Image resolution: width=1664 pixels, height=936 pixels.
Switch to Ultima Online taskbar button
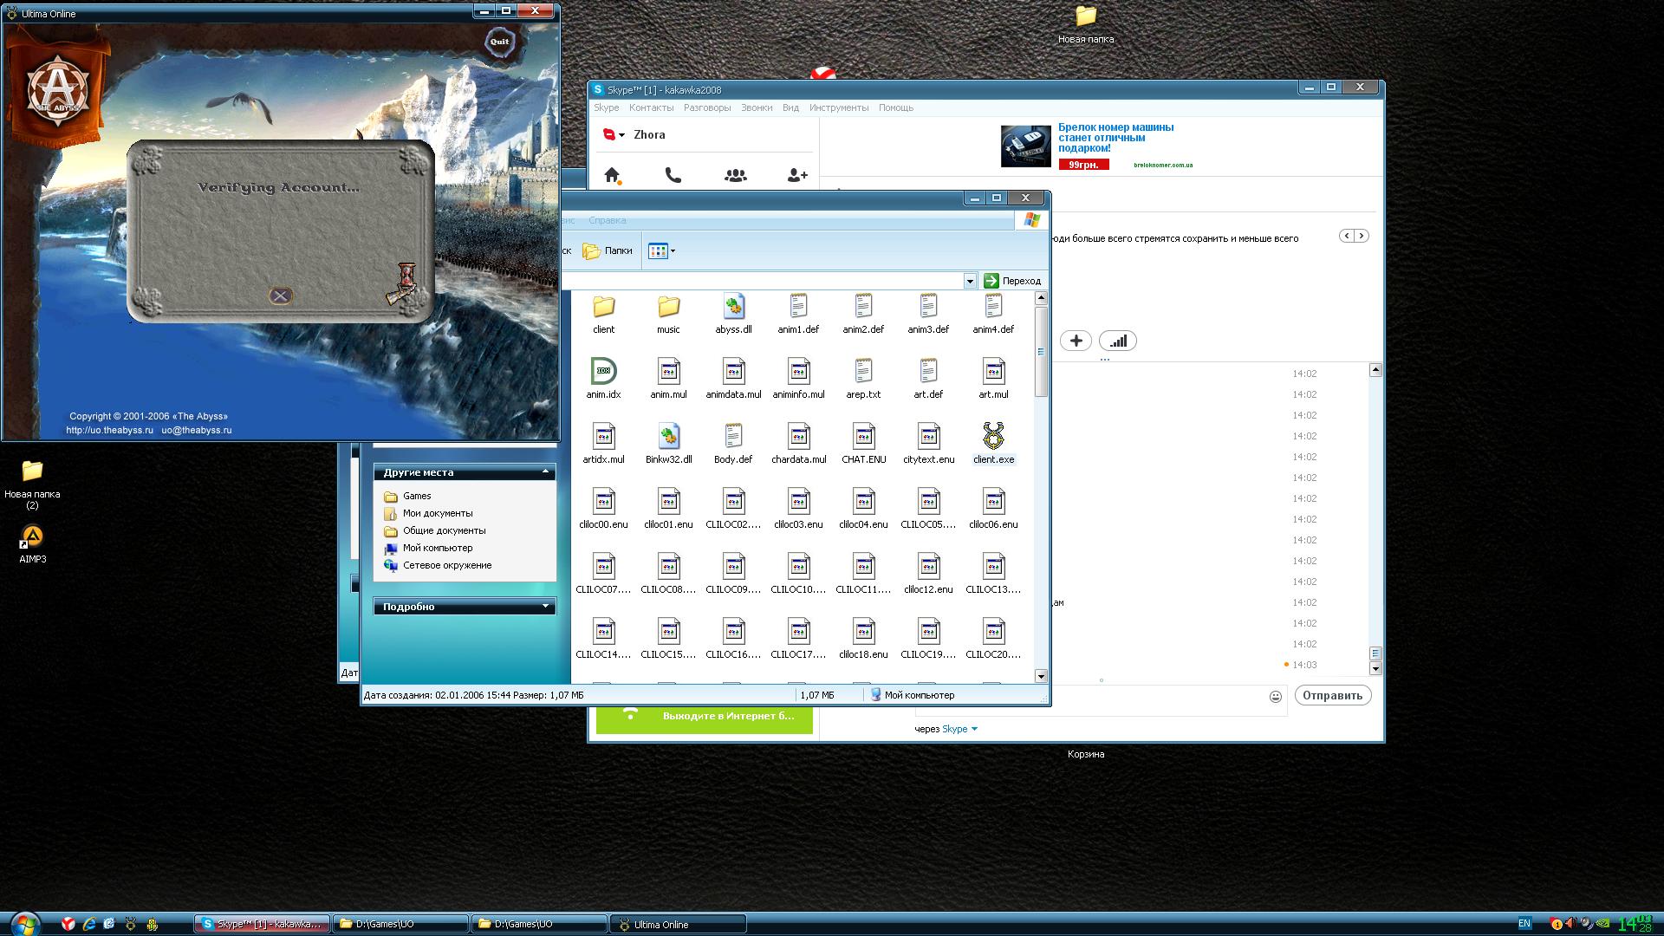point(678,924)
